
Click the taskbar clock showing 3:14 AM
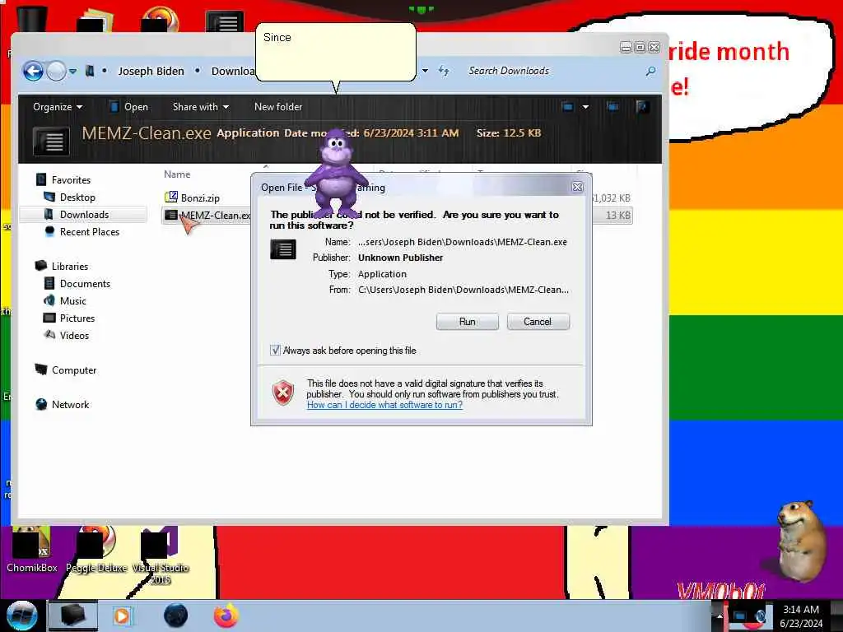tap(801, 616)
